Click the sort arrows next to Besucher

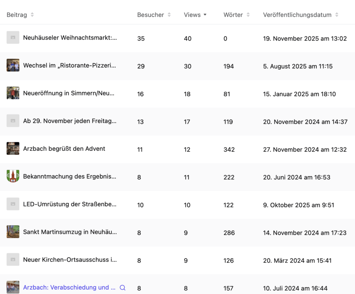coord(169,15)
